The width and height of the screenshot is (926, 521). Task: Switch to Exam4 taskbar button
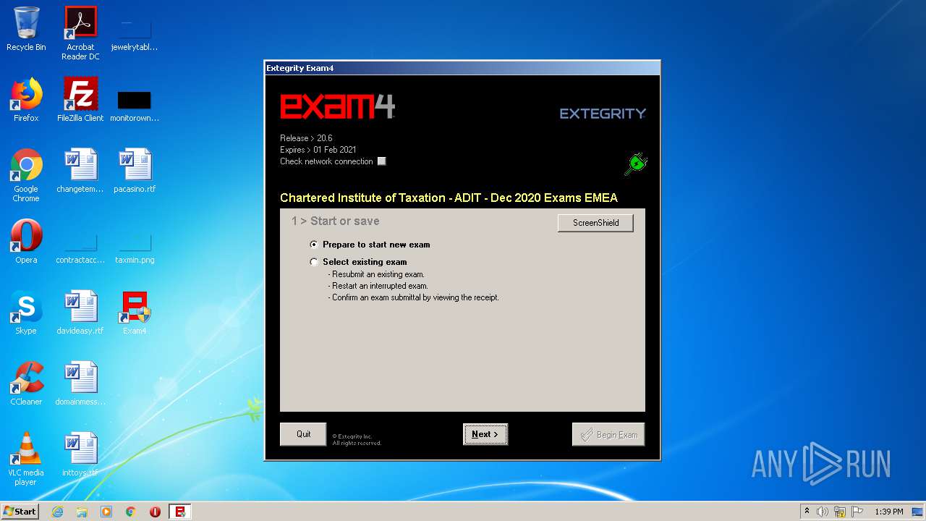(x=180, y=512)
